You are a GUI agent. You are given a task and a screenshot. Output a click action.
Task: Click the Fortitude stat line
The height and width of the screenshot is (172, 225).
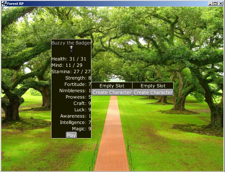[x=78, y=84]
